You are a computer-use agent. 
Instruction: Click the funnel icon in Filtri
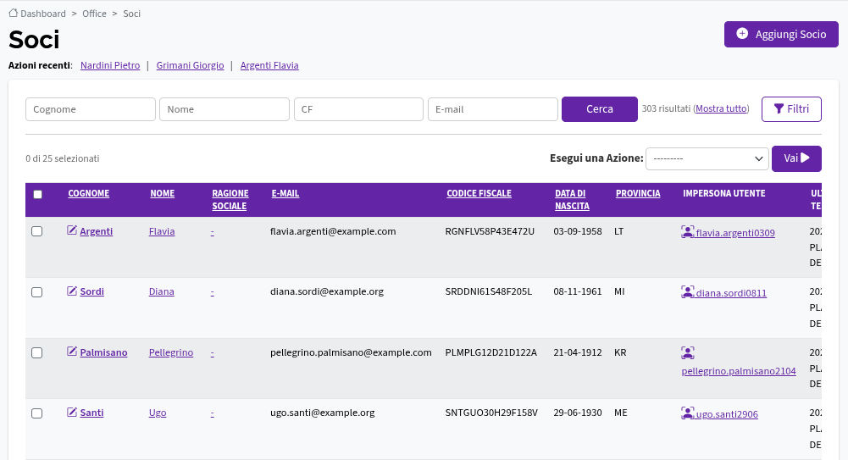pos(779,108)
